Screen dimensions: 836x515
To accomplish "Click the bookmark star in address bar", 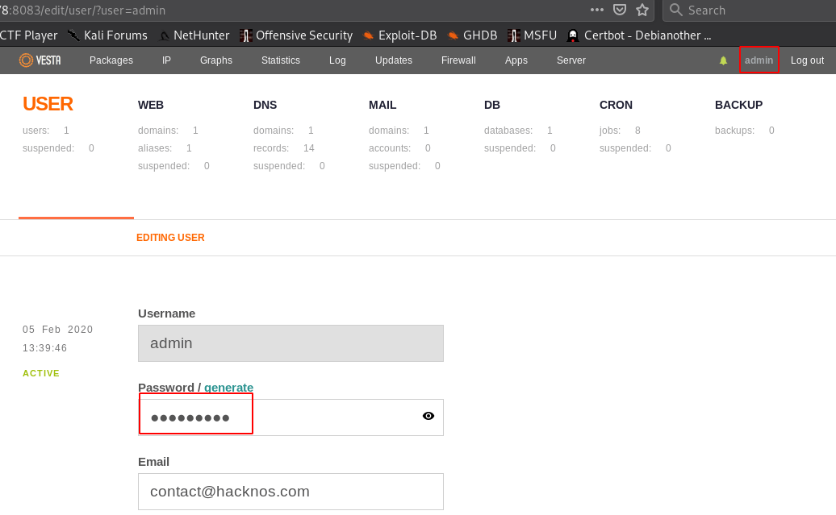I will coord(641,10).
